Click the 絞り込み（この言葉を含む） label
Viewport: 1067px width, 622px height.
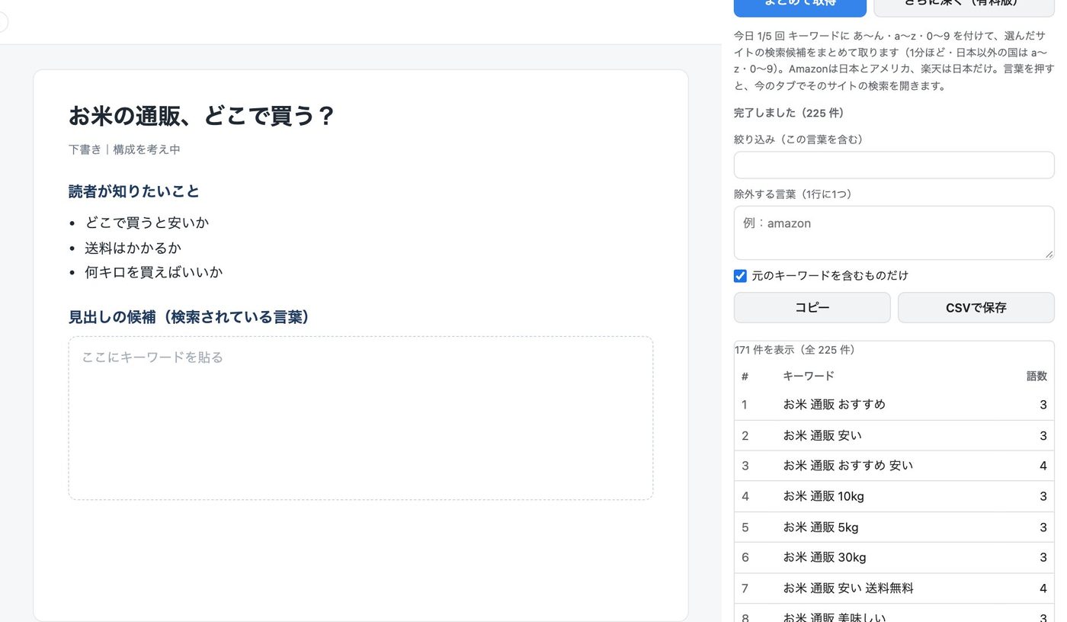tap(798, 139)
